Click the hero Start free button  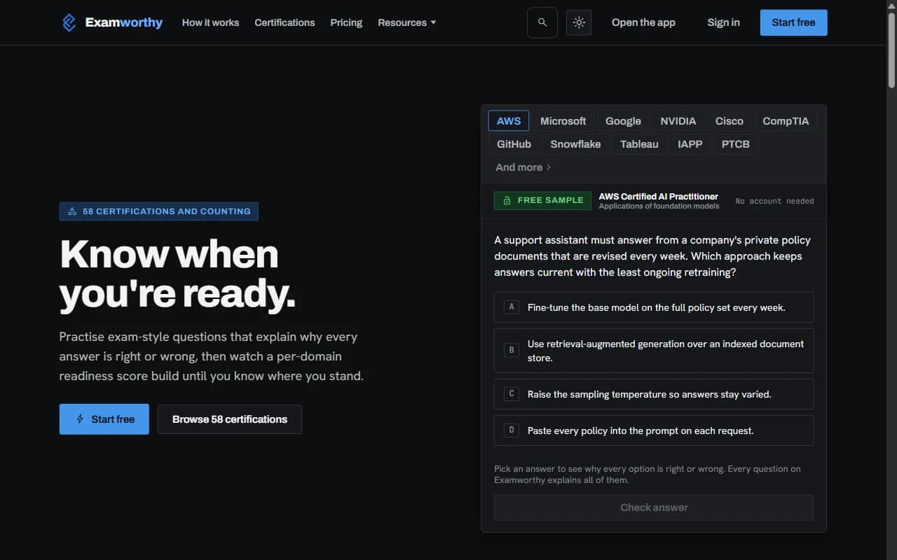(x=104, y=419)
